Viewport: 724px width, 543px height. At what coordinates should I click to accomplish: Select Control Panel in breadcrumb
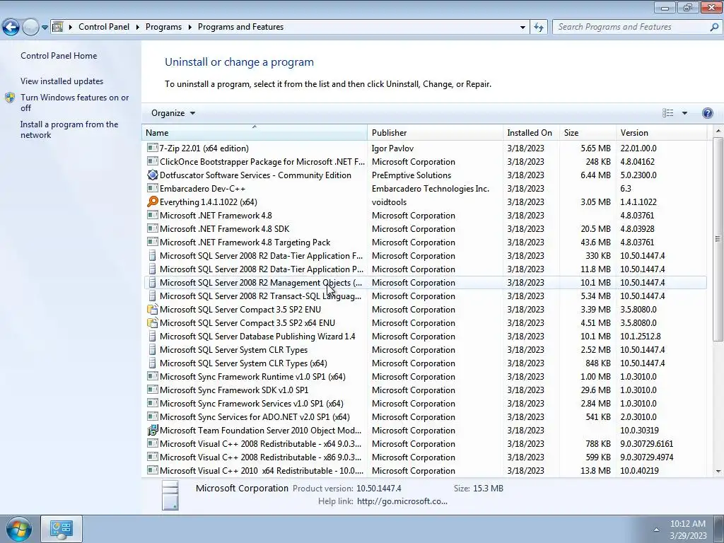pos(104,27)
